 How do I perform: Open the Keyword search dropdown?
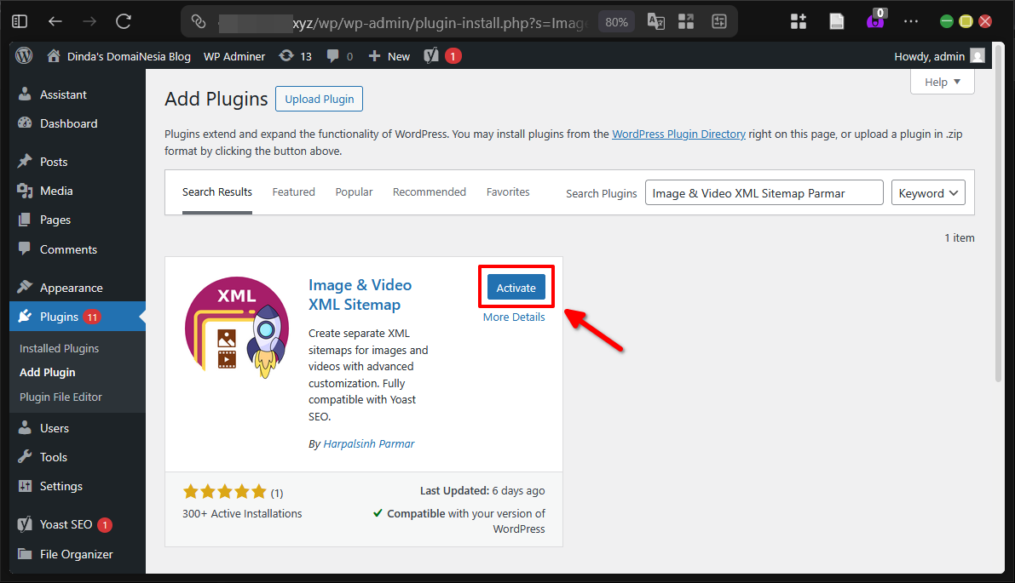click(928, 192)
